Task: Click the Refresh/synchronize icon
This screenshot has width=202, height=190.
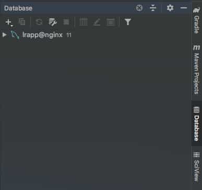Action: point(39,22)
